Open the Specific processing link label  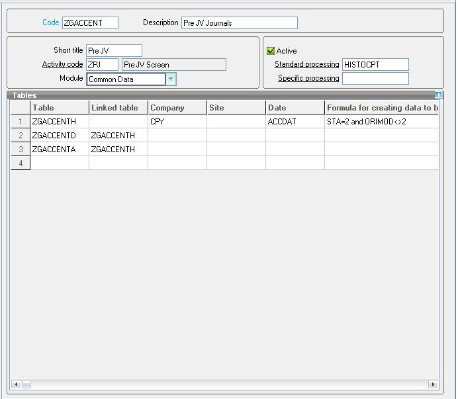pyautogui.click(x=308, y=78)
